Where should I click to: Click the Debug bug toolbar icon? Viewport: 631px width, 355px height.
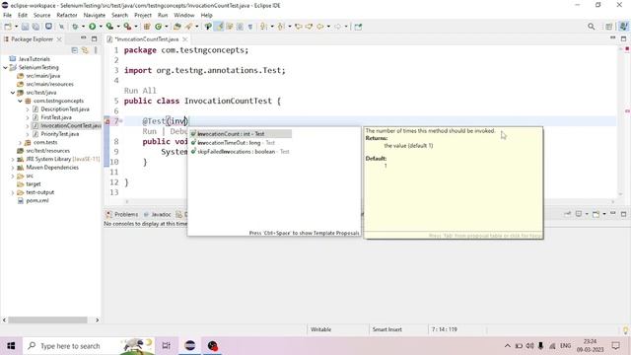pos(75,27)
